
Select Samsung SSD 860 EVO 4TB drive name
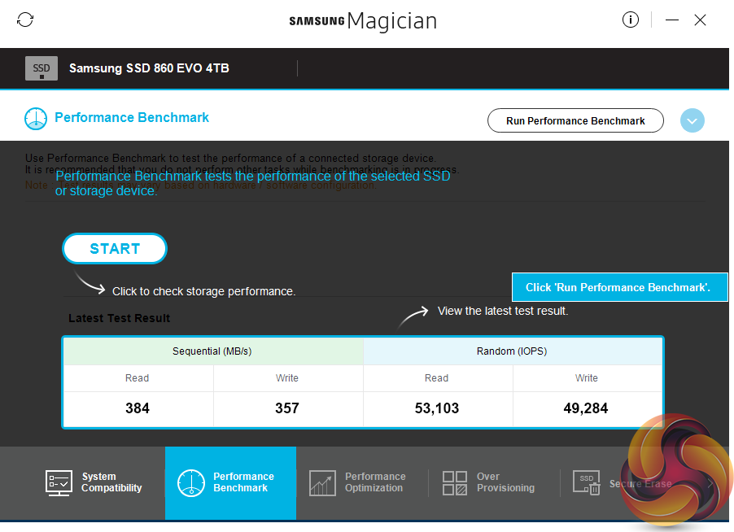tap(149, 68)
